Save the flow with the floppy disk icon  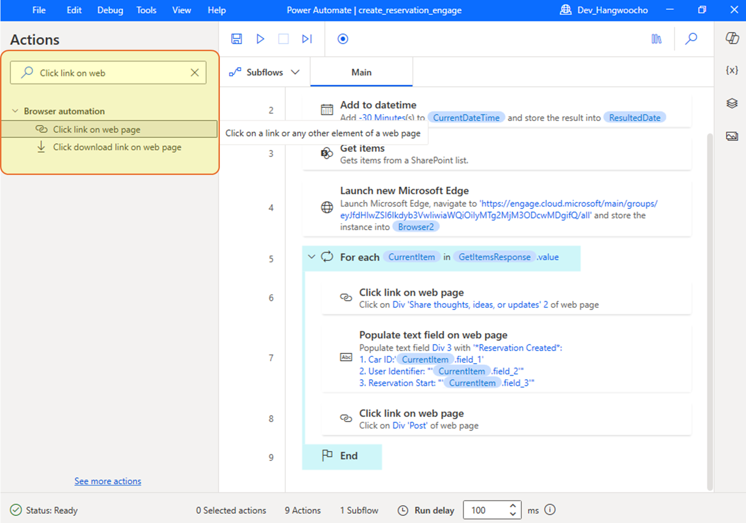point(237,39)
